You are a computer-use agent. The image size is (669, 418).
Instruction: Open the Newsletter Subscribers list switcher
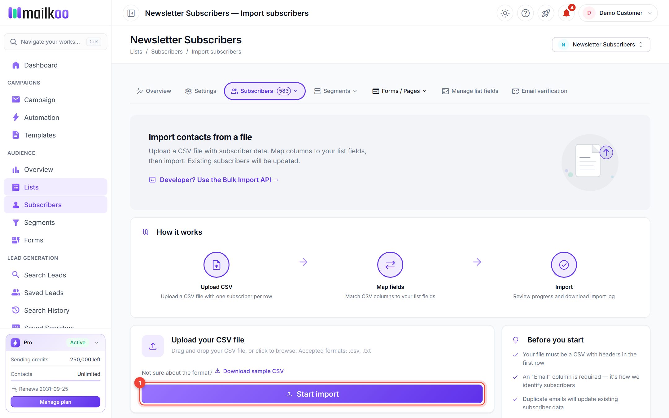[601, 45]
